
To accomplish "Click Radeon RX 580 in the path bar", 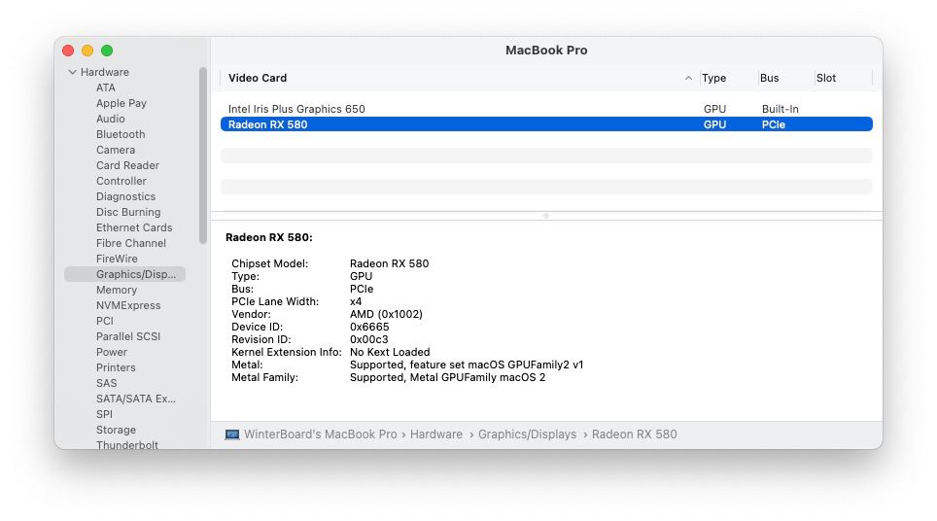I will (634, 434).
